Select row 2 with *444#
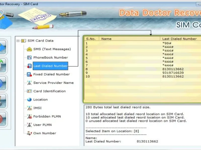This screenshot has height=150, width=201. point(143,47)
